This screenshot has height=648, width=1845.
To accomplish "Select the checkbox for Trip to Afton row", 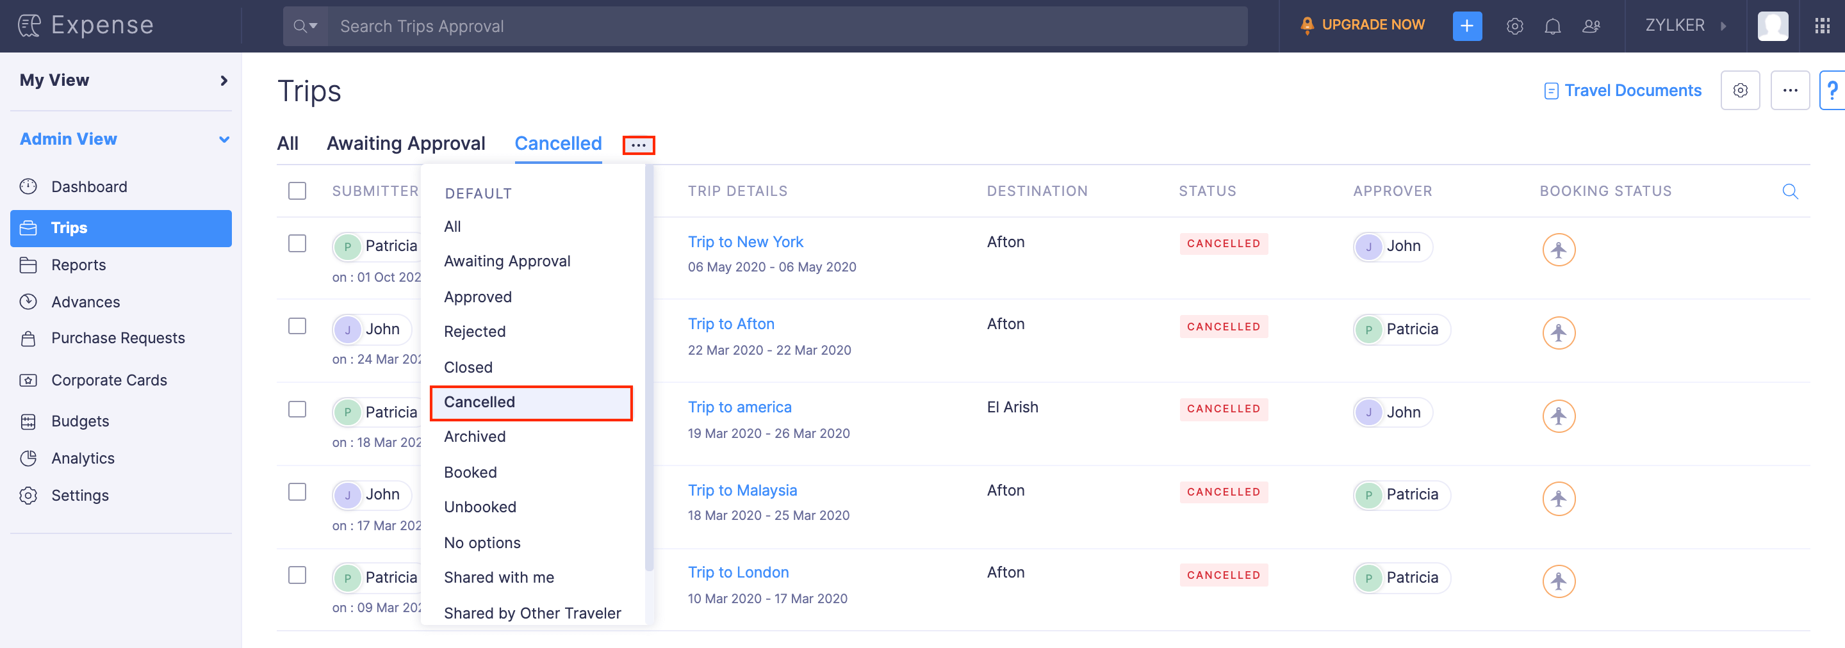I will (x=297, y=327).
